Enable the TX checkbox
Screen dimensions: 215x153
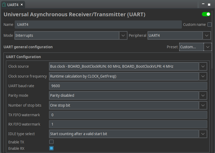pos(51,142)
